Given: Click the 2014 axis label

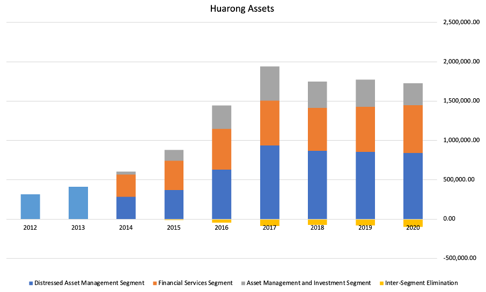Looking at the screenshot, I should point(126,228).
